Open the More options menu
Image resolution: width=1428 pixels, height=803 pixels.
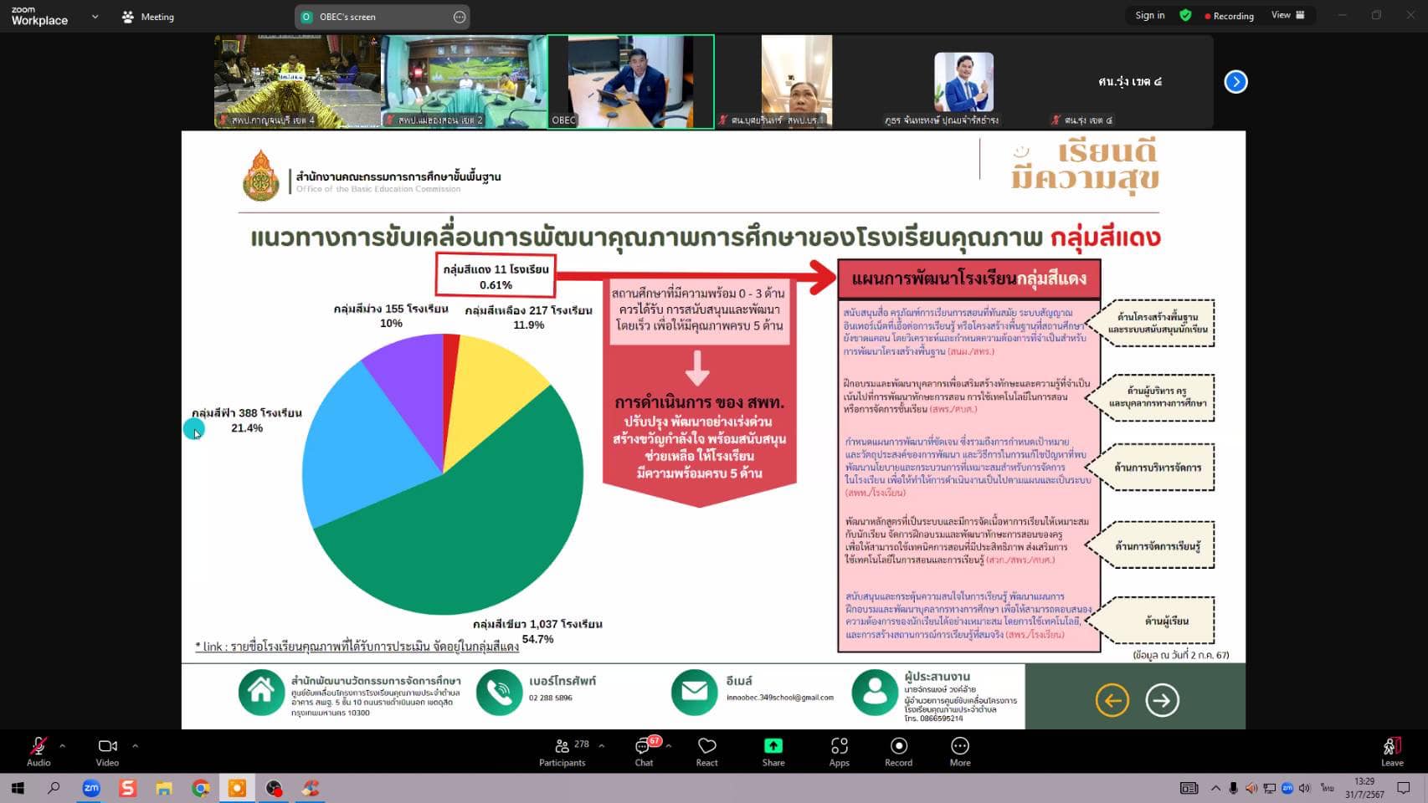(960, 751)
